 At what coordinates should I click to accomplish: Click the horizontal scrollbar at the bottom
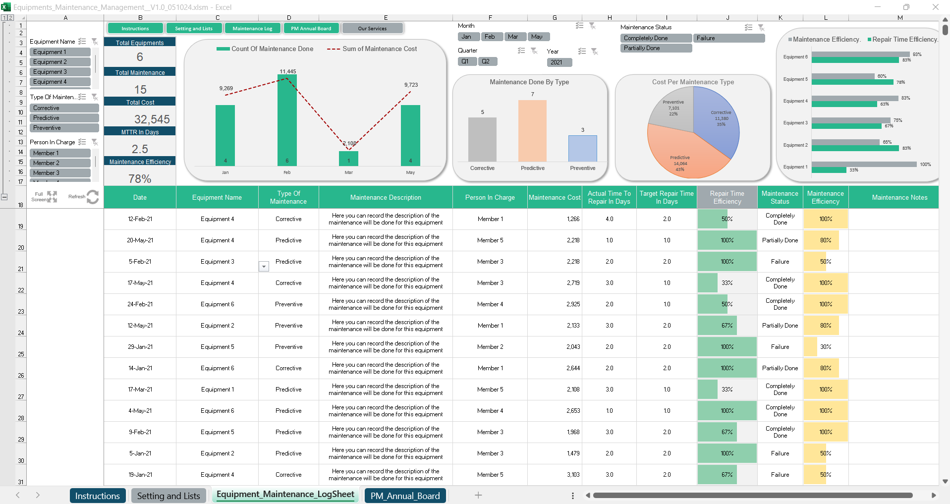tap(752, 495)
